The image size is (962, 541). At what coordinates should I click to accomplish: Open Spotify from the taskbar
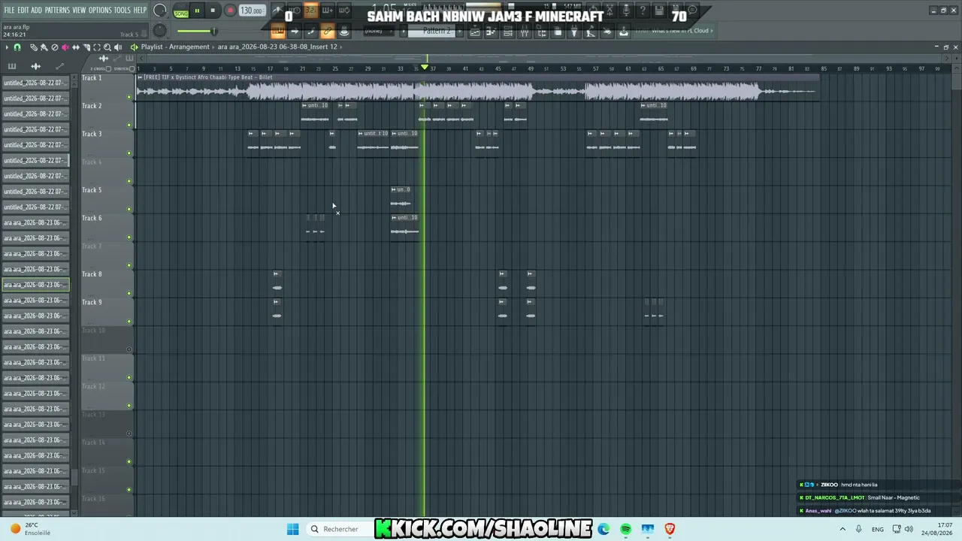tap(625, 529)
